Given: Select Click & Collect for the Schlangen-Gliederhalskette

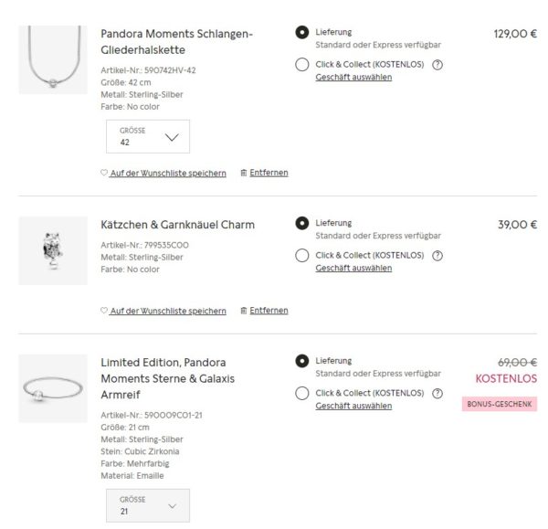Looking at the screenshot, I should pos(302,64).
